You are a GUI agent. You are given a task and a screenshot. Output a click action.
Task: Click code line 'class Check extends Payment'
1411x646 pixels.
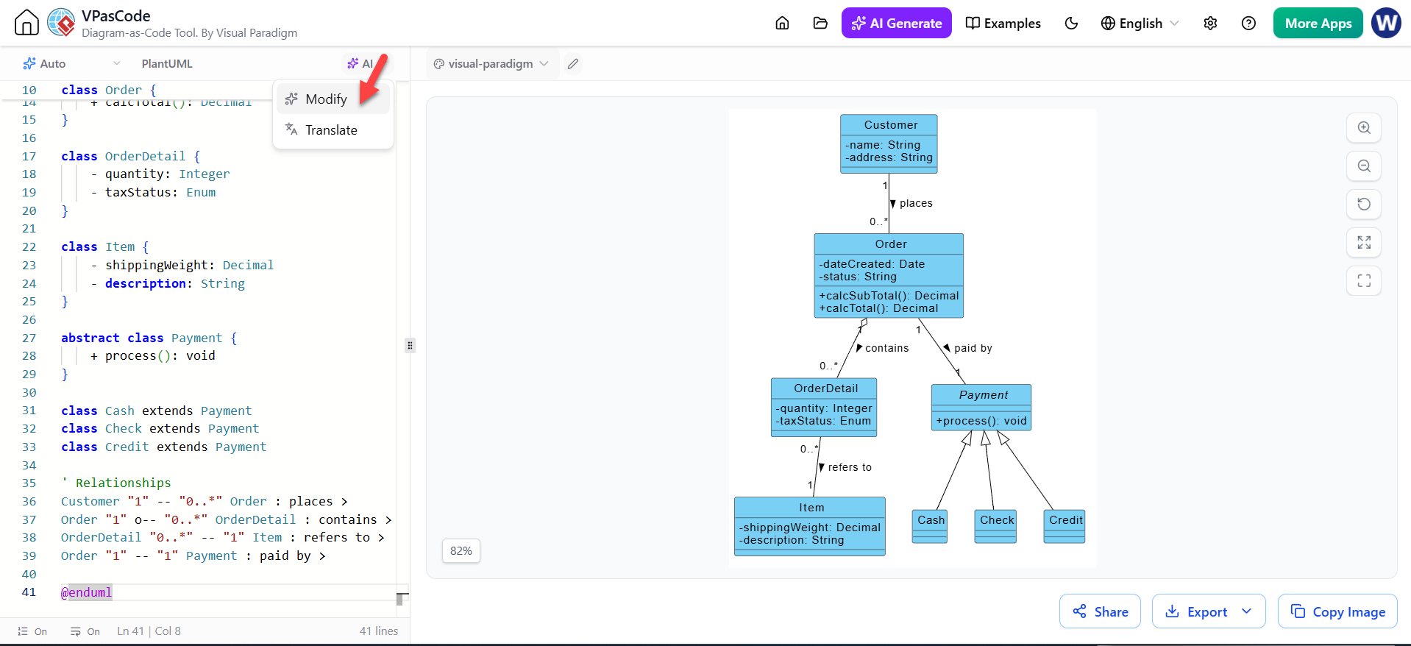click(x=160, y=428)
